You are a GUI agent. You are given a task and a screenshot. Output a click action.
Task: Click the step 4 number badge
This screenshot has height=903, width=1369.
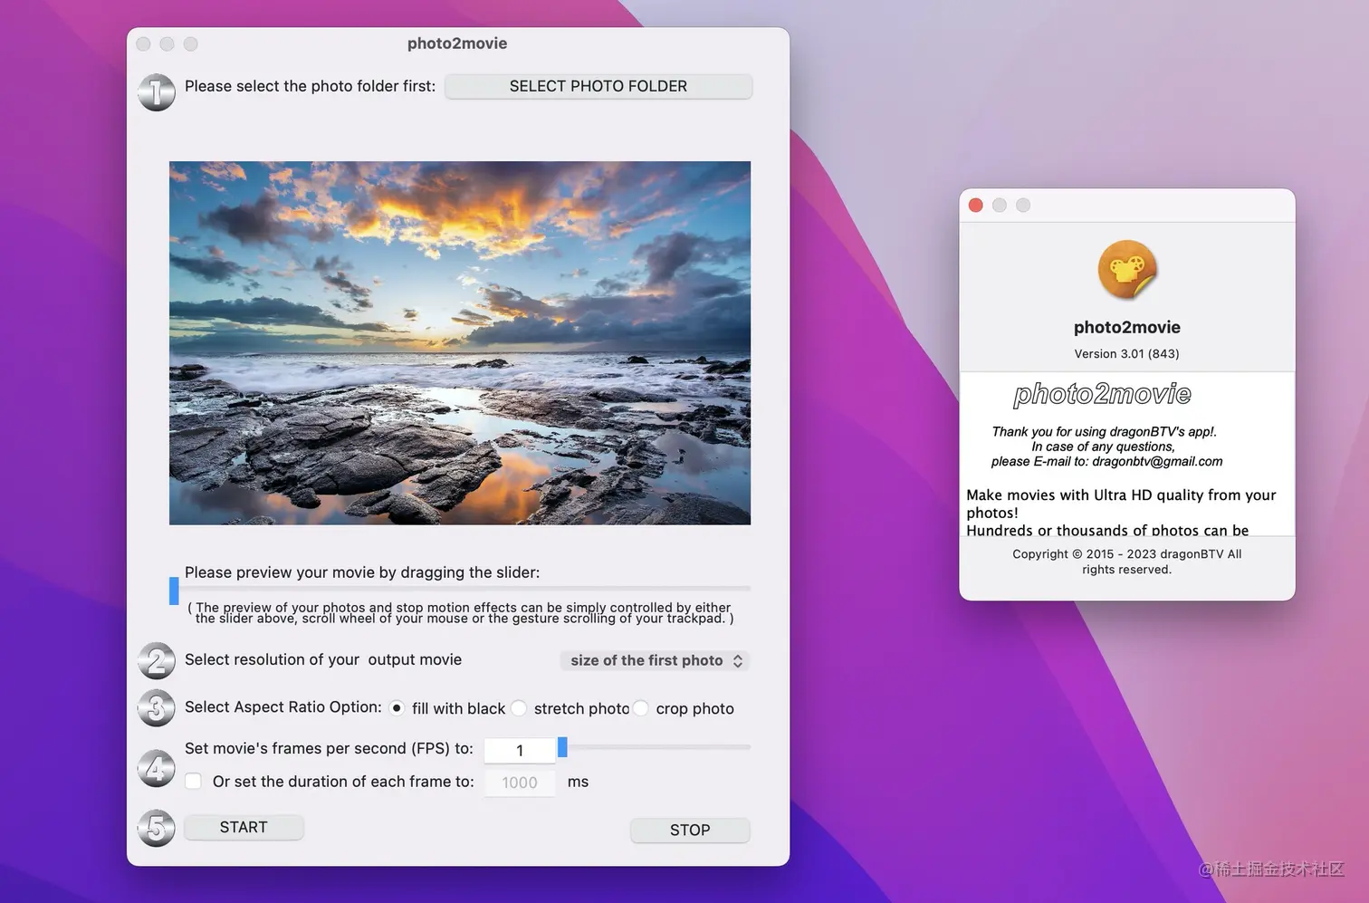click(156, 768)
